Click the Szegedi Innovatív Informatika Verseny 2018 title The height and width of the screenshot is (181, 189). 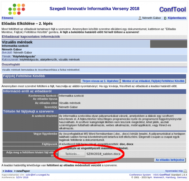94,9
